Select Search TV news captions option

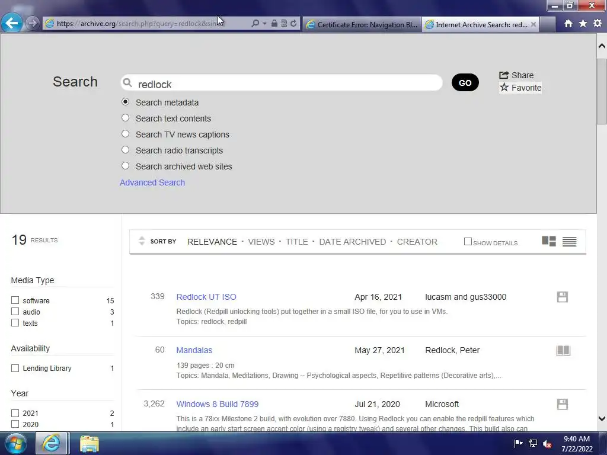pos(125,134)
